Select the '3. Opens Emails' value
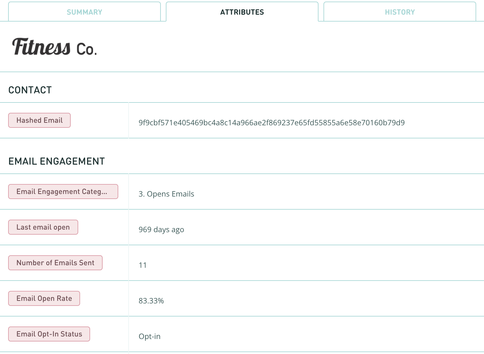Image resolution: width=484 pixels, height=354 pixels. pyautogui.click(x=166, y=194)
